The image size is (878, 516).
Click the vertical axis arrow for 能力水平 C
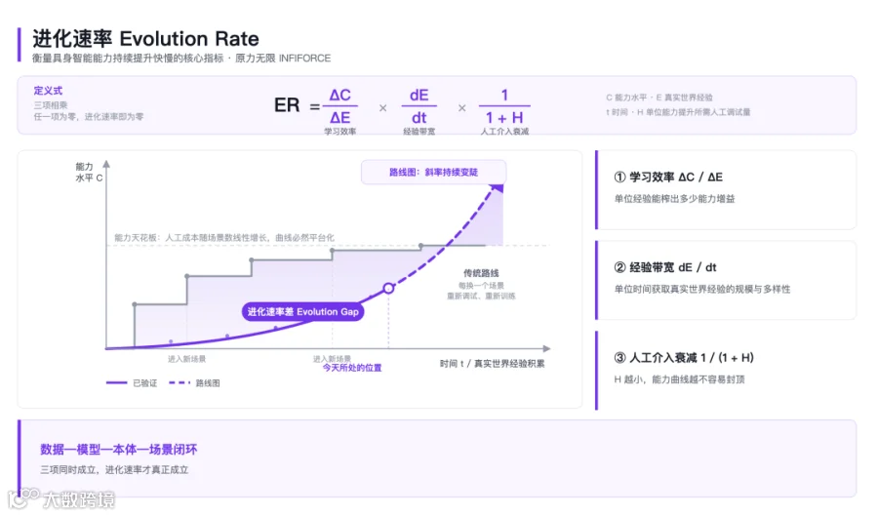pos(106,165)
